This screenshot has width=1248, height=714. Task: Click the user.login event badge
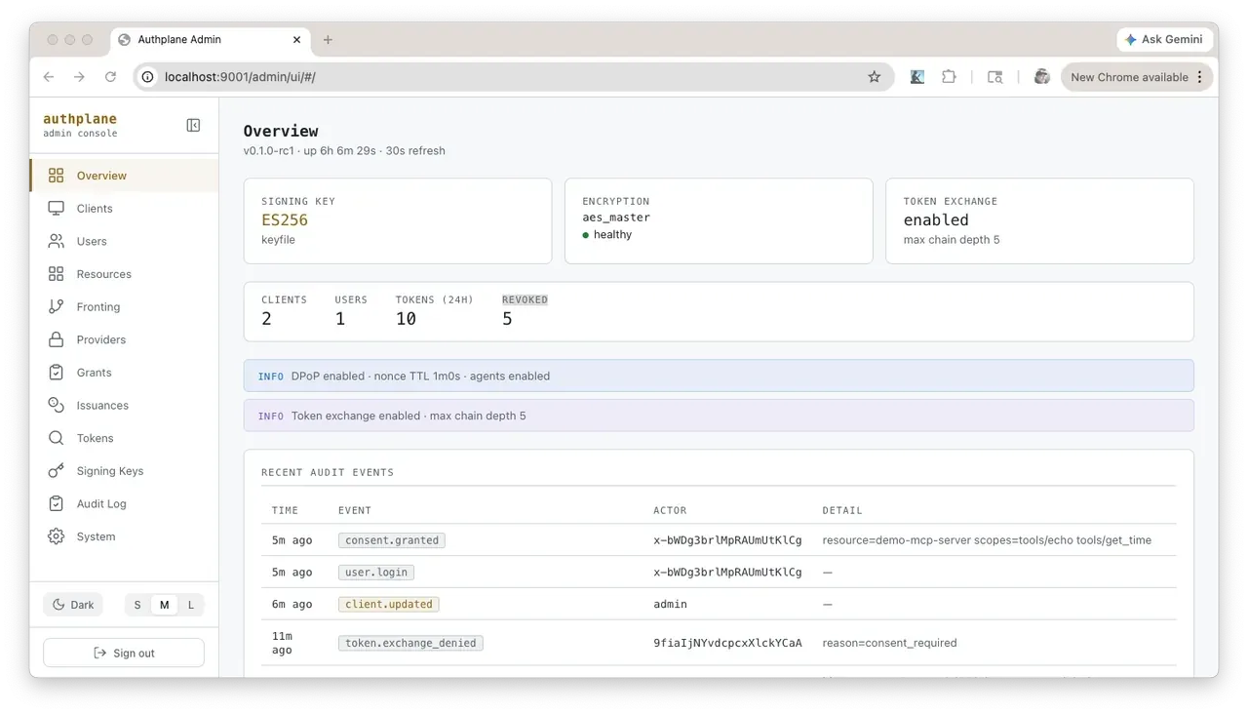click(376, 573)
